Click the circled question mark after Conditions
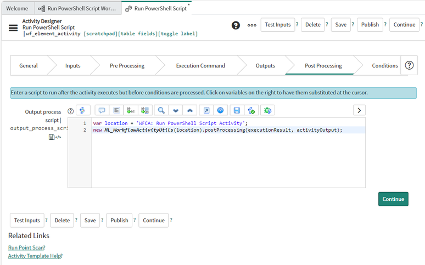The height and width of the screenshot is (265, 425). (x=409, y=65)
